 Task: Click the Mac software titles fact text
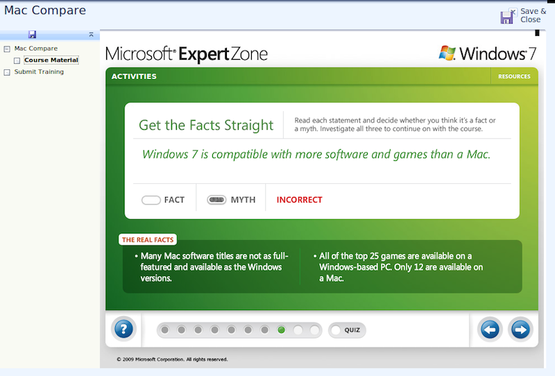pos(214,267)
